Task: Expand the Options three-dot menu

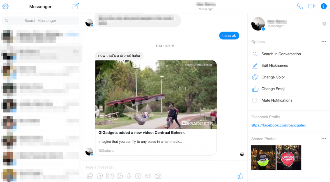Action: (x=324, y=42)
